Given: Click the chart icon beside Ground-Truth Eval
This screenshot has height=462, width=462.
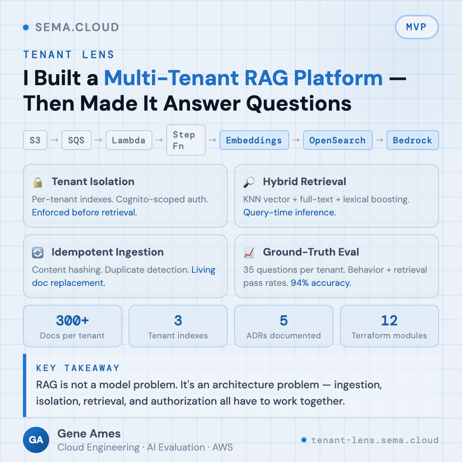Looking at the screenshot, I should coord(249,253).
